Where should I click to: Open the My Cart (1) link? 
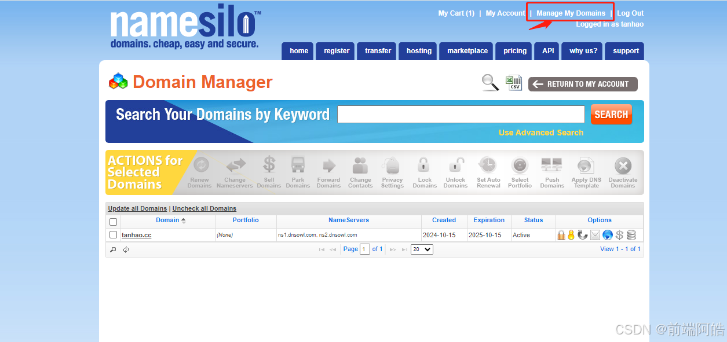[456, 13]
